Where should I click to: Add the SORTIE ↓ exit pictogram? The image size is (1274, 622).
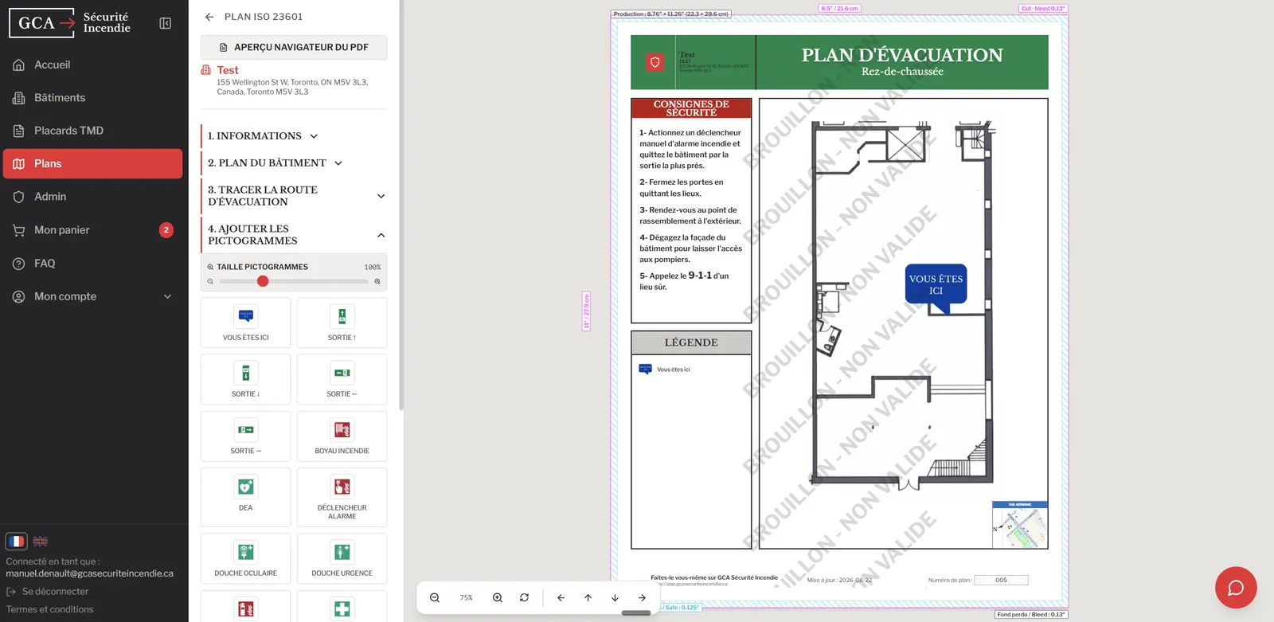(246, 379)
